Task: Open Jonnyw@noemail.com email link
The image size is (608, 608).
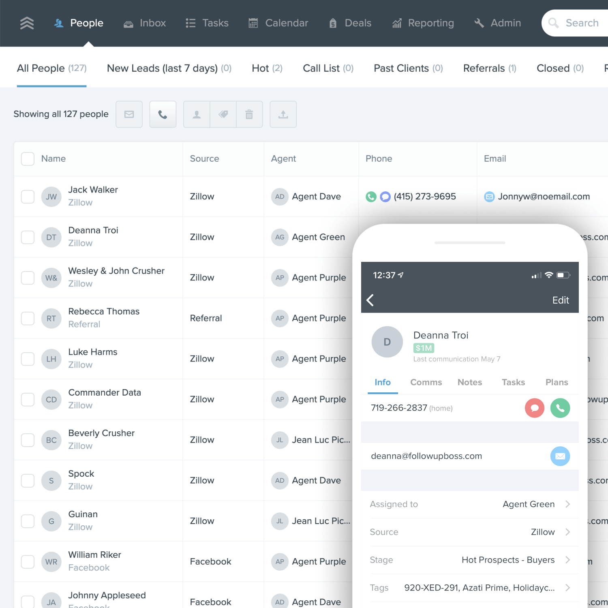Action: click(x=544, y=197)
